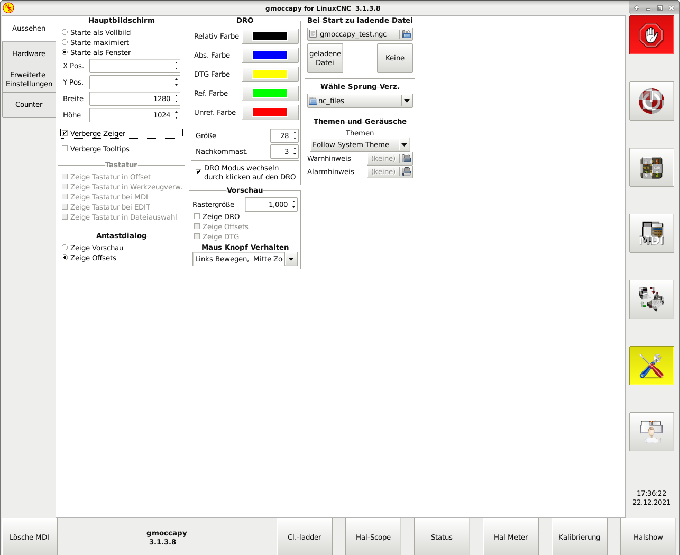
Task: Click the yellow settings tools icon
Action: point(651,366)
